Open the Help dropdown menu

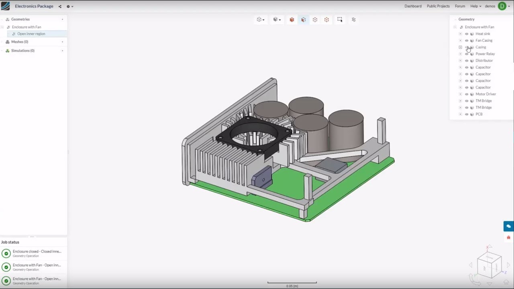475,6
